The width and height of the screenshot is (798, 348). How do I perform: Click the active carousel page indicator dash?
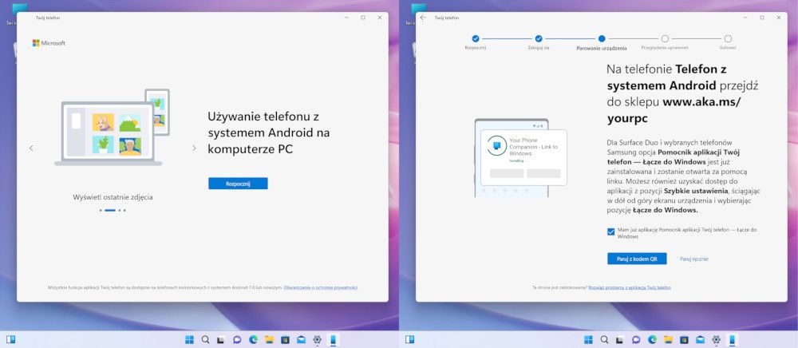(110, 210)
